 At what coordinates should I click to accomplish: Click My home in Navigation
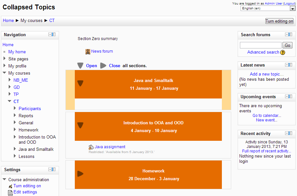17,52
